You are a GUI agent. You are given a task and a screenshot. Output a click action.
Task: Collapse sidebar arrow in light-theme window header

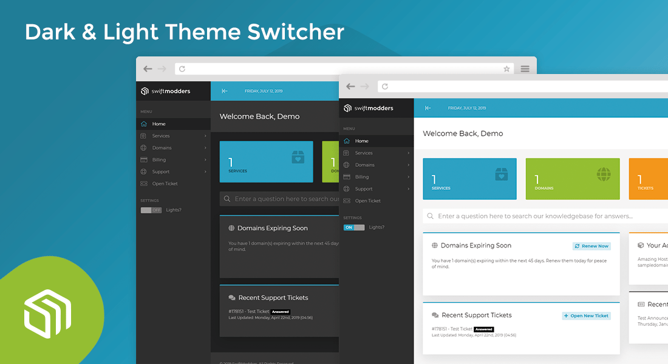pyautogui.click(x=428, y=108)
